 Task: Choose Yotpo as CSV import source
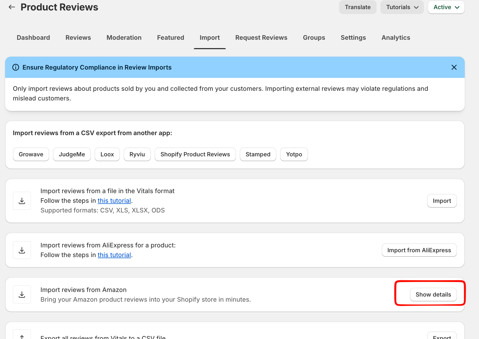pos(294,154)
